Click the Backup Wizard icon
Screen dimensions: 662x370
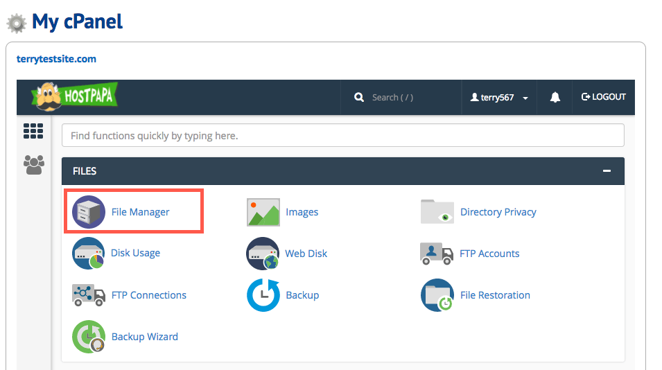[x=89, y=336]
